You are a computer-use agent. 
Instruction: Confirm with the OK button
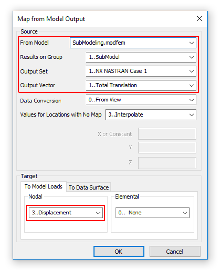click(x=119, y=251)
